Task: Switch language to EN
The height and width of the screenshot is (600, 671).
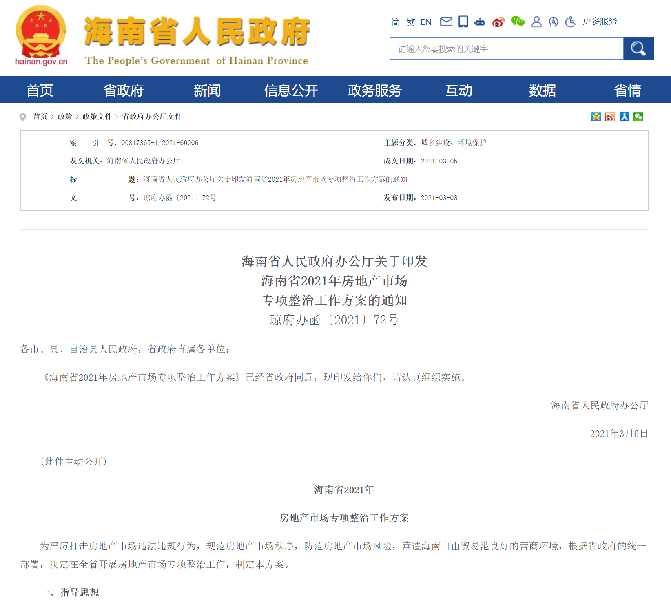Action: [426, 22]
